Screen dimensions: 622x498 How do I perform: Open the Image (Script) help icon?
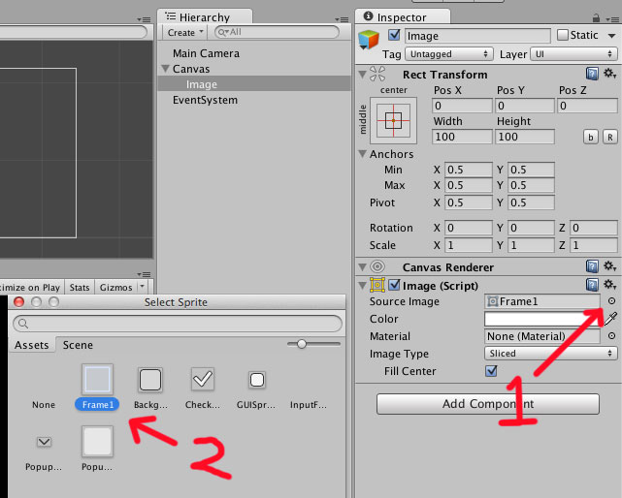point(592,285)
